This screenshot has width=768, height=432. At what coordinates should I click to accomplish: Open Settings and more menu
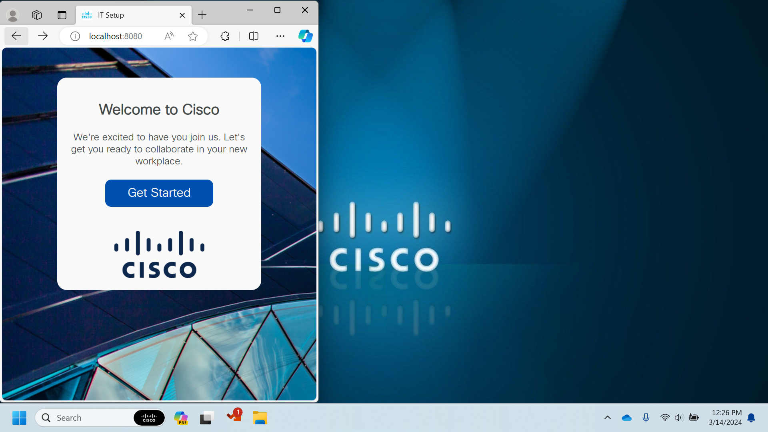280,36
